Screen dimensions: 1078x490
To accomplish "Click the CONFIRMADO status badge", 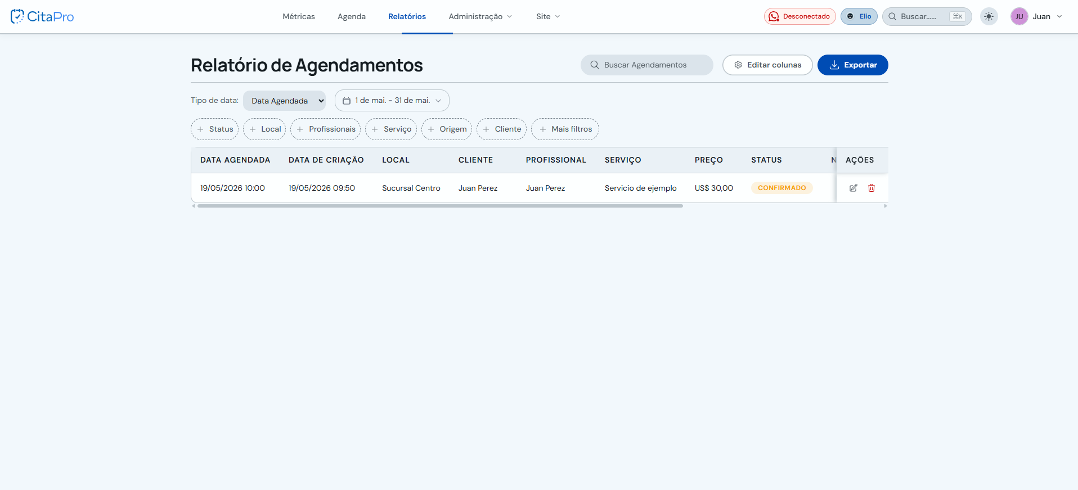I will point(782,188).
